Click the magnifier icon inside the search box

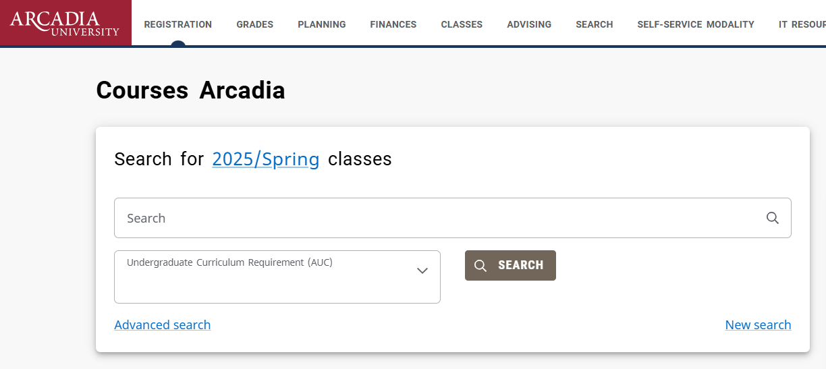pyautogui.click(x=773, y=218)
